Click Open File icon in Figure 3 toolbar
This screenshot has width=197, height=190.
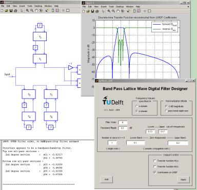(x=7, y=11)
